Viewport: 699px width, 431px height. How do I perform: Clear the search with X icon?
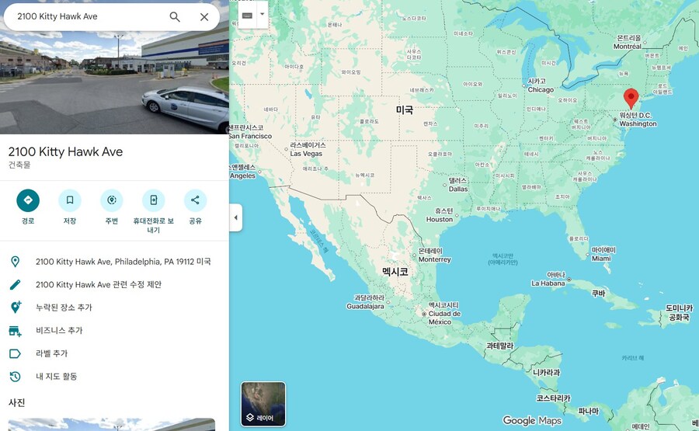pos(204,17)
